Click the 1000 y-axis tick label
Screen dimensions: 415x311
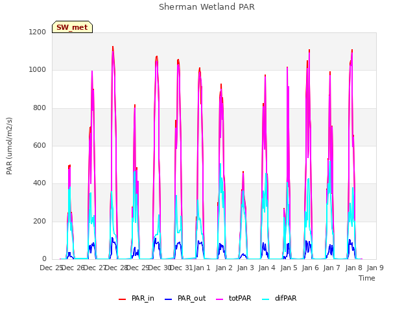point(38,70)
